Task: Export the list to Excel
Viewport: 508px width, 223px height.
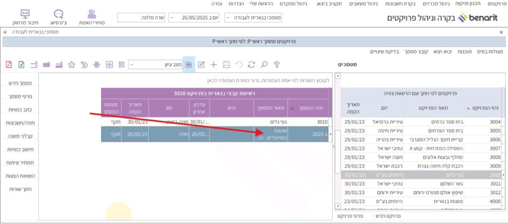Action: click(x=21, y=65)
